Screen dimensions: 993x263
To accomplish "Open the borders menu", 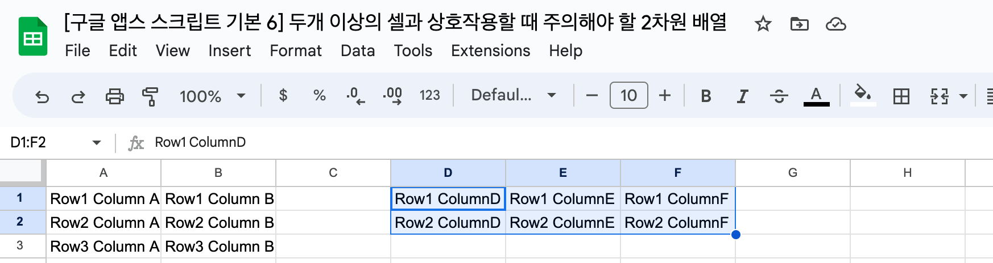I will tap(901, 96).
